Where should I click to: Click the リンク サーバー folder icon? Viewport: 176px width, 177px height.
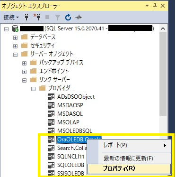tap(33, 80)
